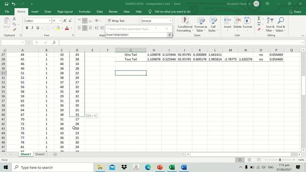The image size is (306, 172).
Task: Click the Wrap Text button
Action: (x=116, y=21)
